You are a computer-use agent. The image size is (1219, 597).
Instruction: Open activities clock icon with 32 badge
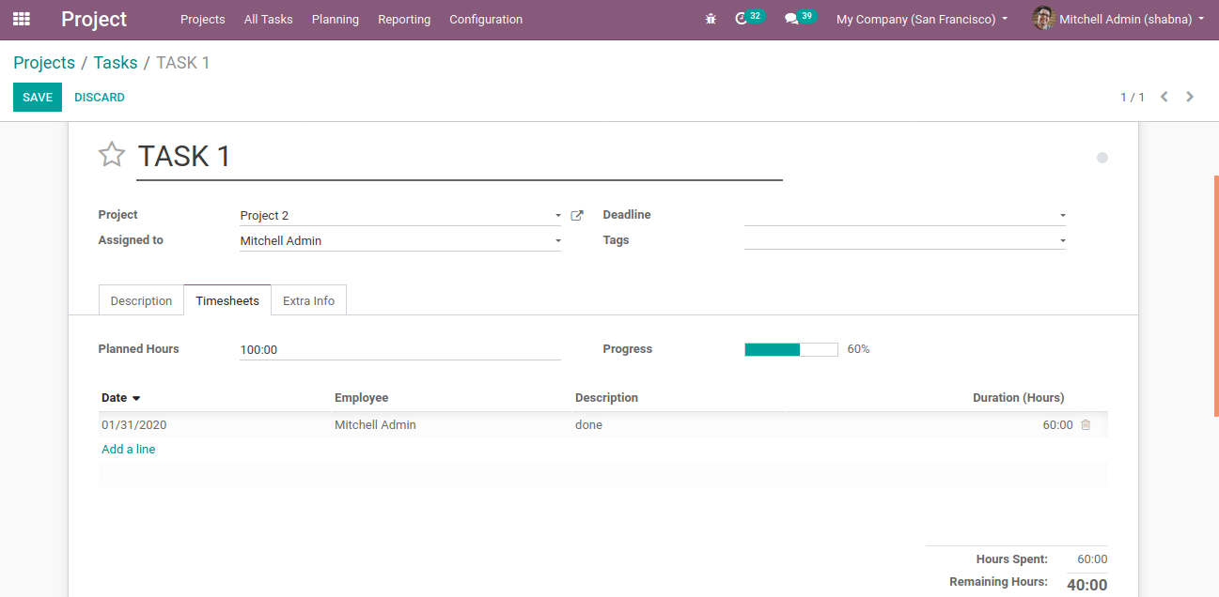(x=749, y=18)
